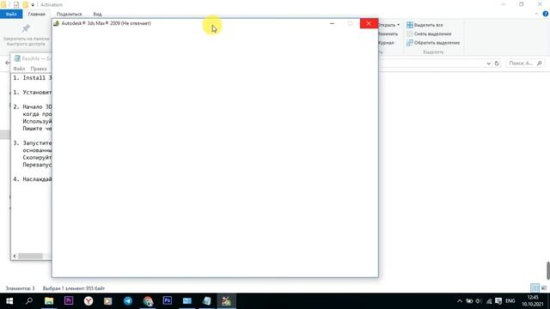Open the Поделиться ribbon tab

tap(69, 14)
